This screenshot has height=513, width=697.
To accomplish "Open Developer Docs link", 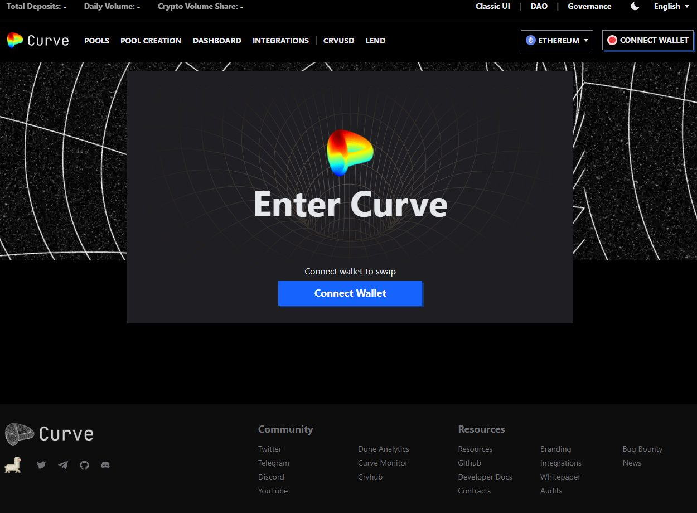I will tap(485, 477).
